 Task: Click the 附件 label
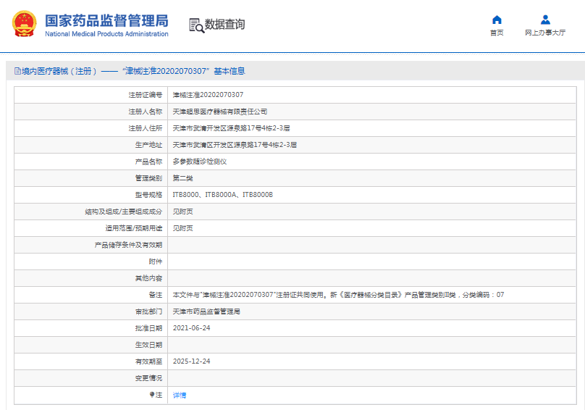[156, 262]
